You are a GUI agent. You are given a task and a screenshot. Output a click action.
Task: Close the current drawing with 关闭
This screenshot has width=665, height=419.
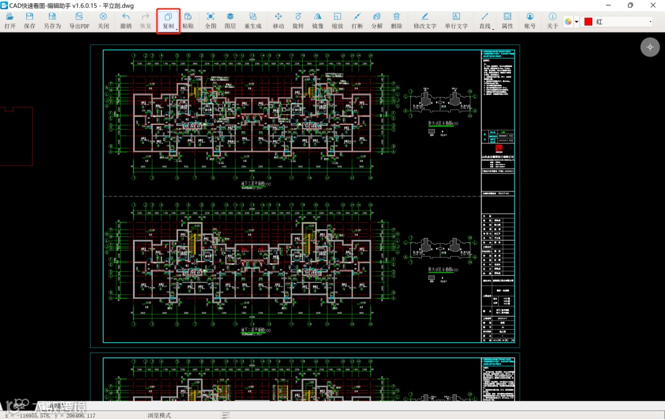point(103,21)
